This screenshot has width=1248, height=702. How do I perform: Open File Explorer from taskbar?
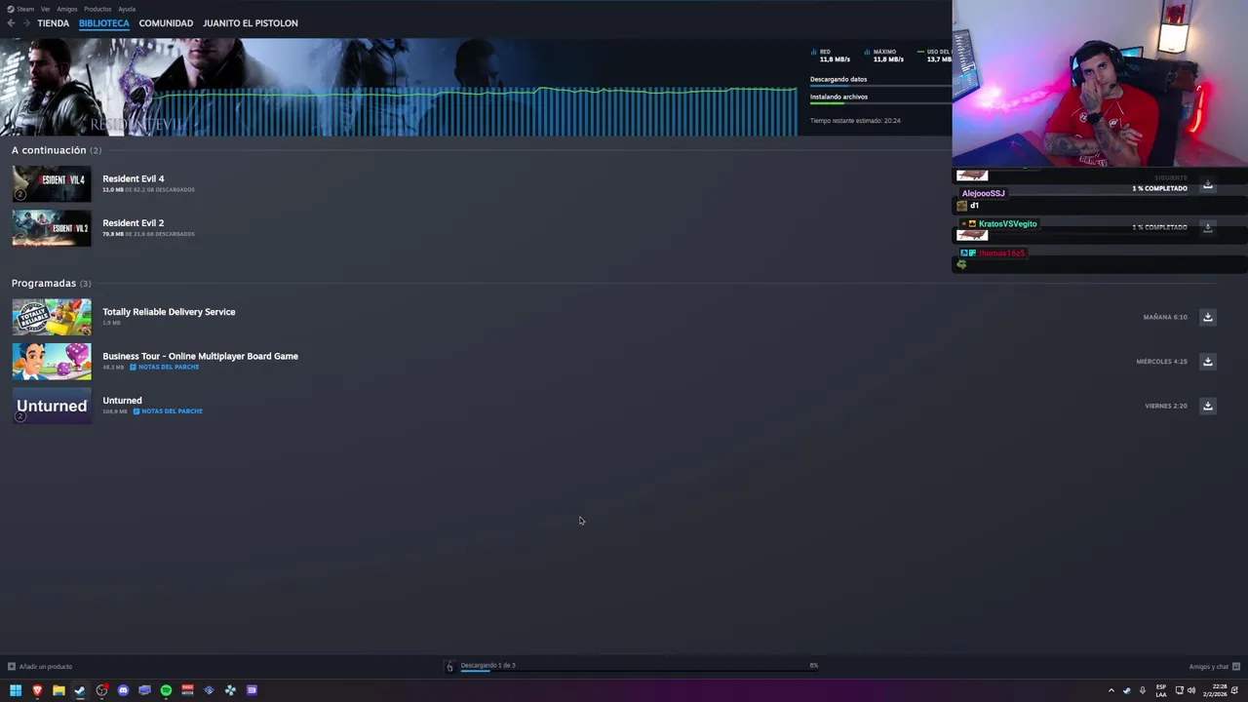[x=58, y=690]
